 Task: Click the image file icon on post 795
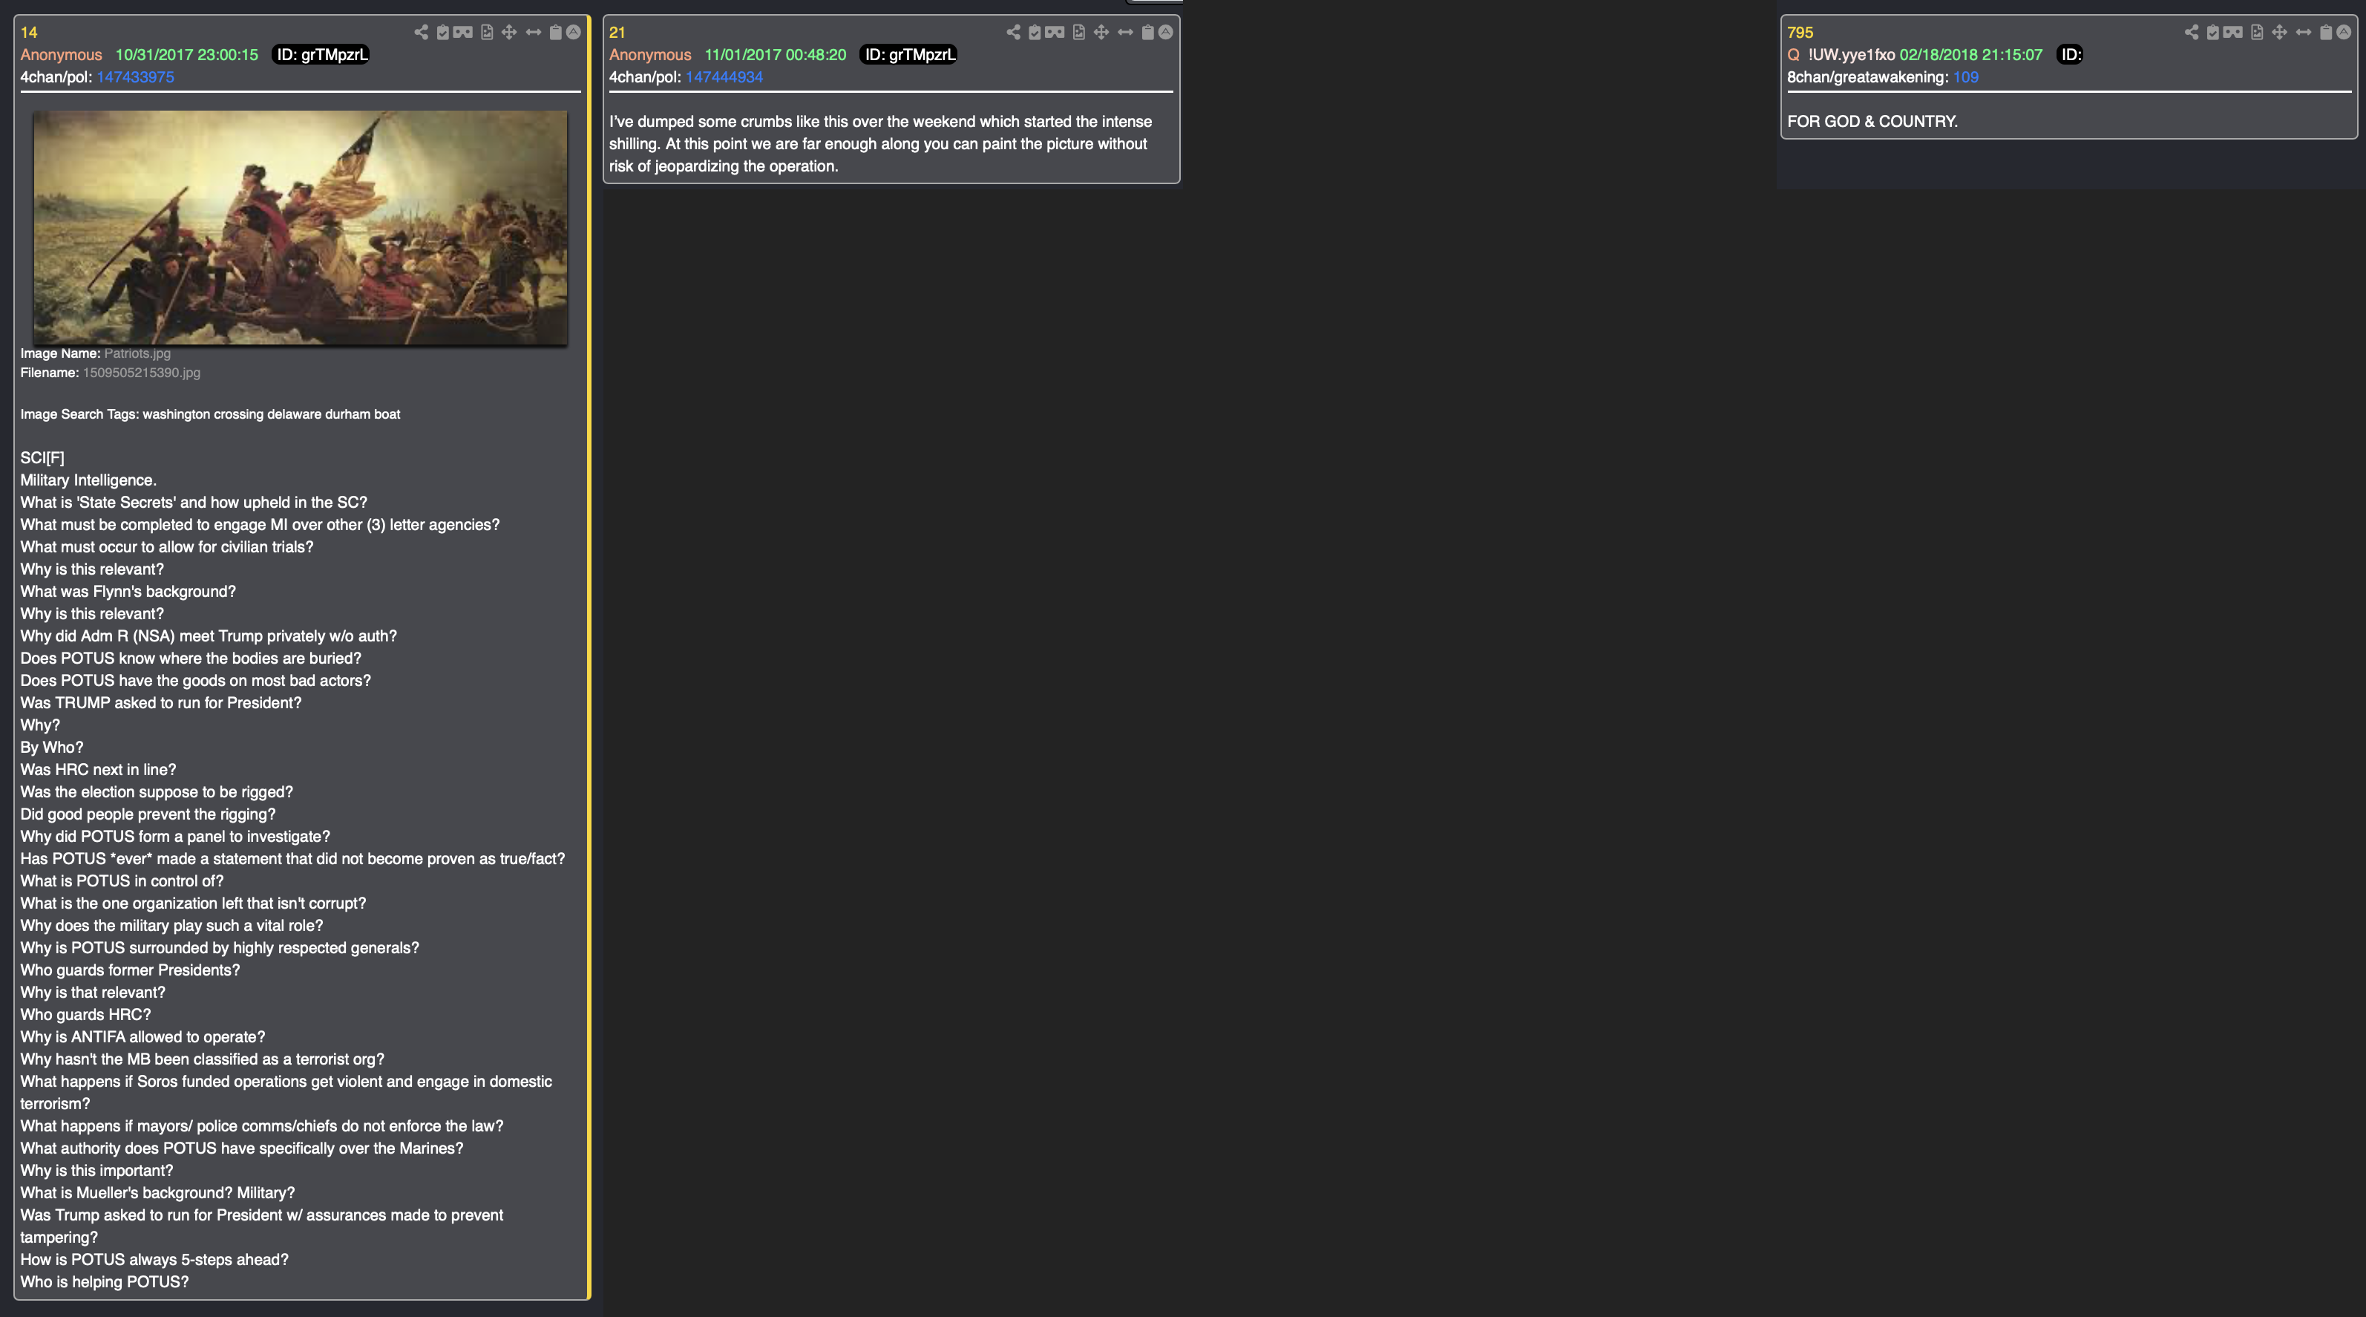pos(2258,32)
